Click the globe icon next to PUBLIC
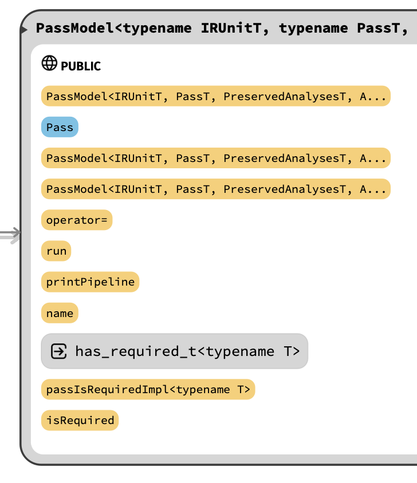The image size is (417, 483). 49,64
